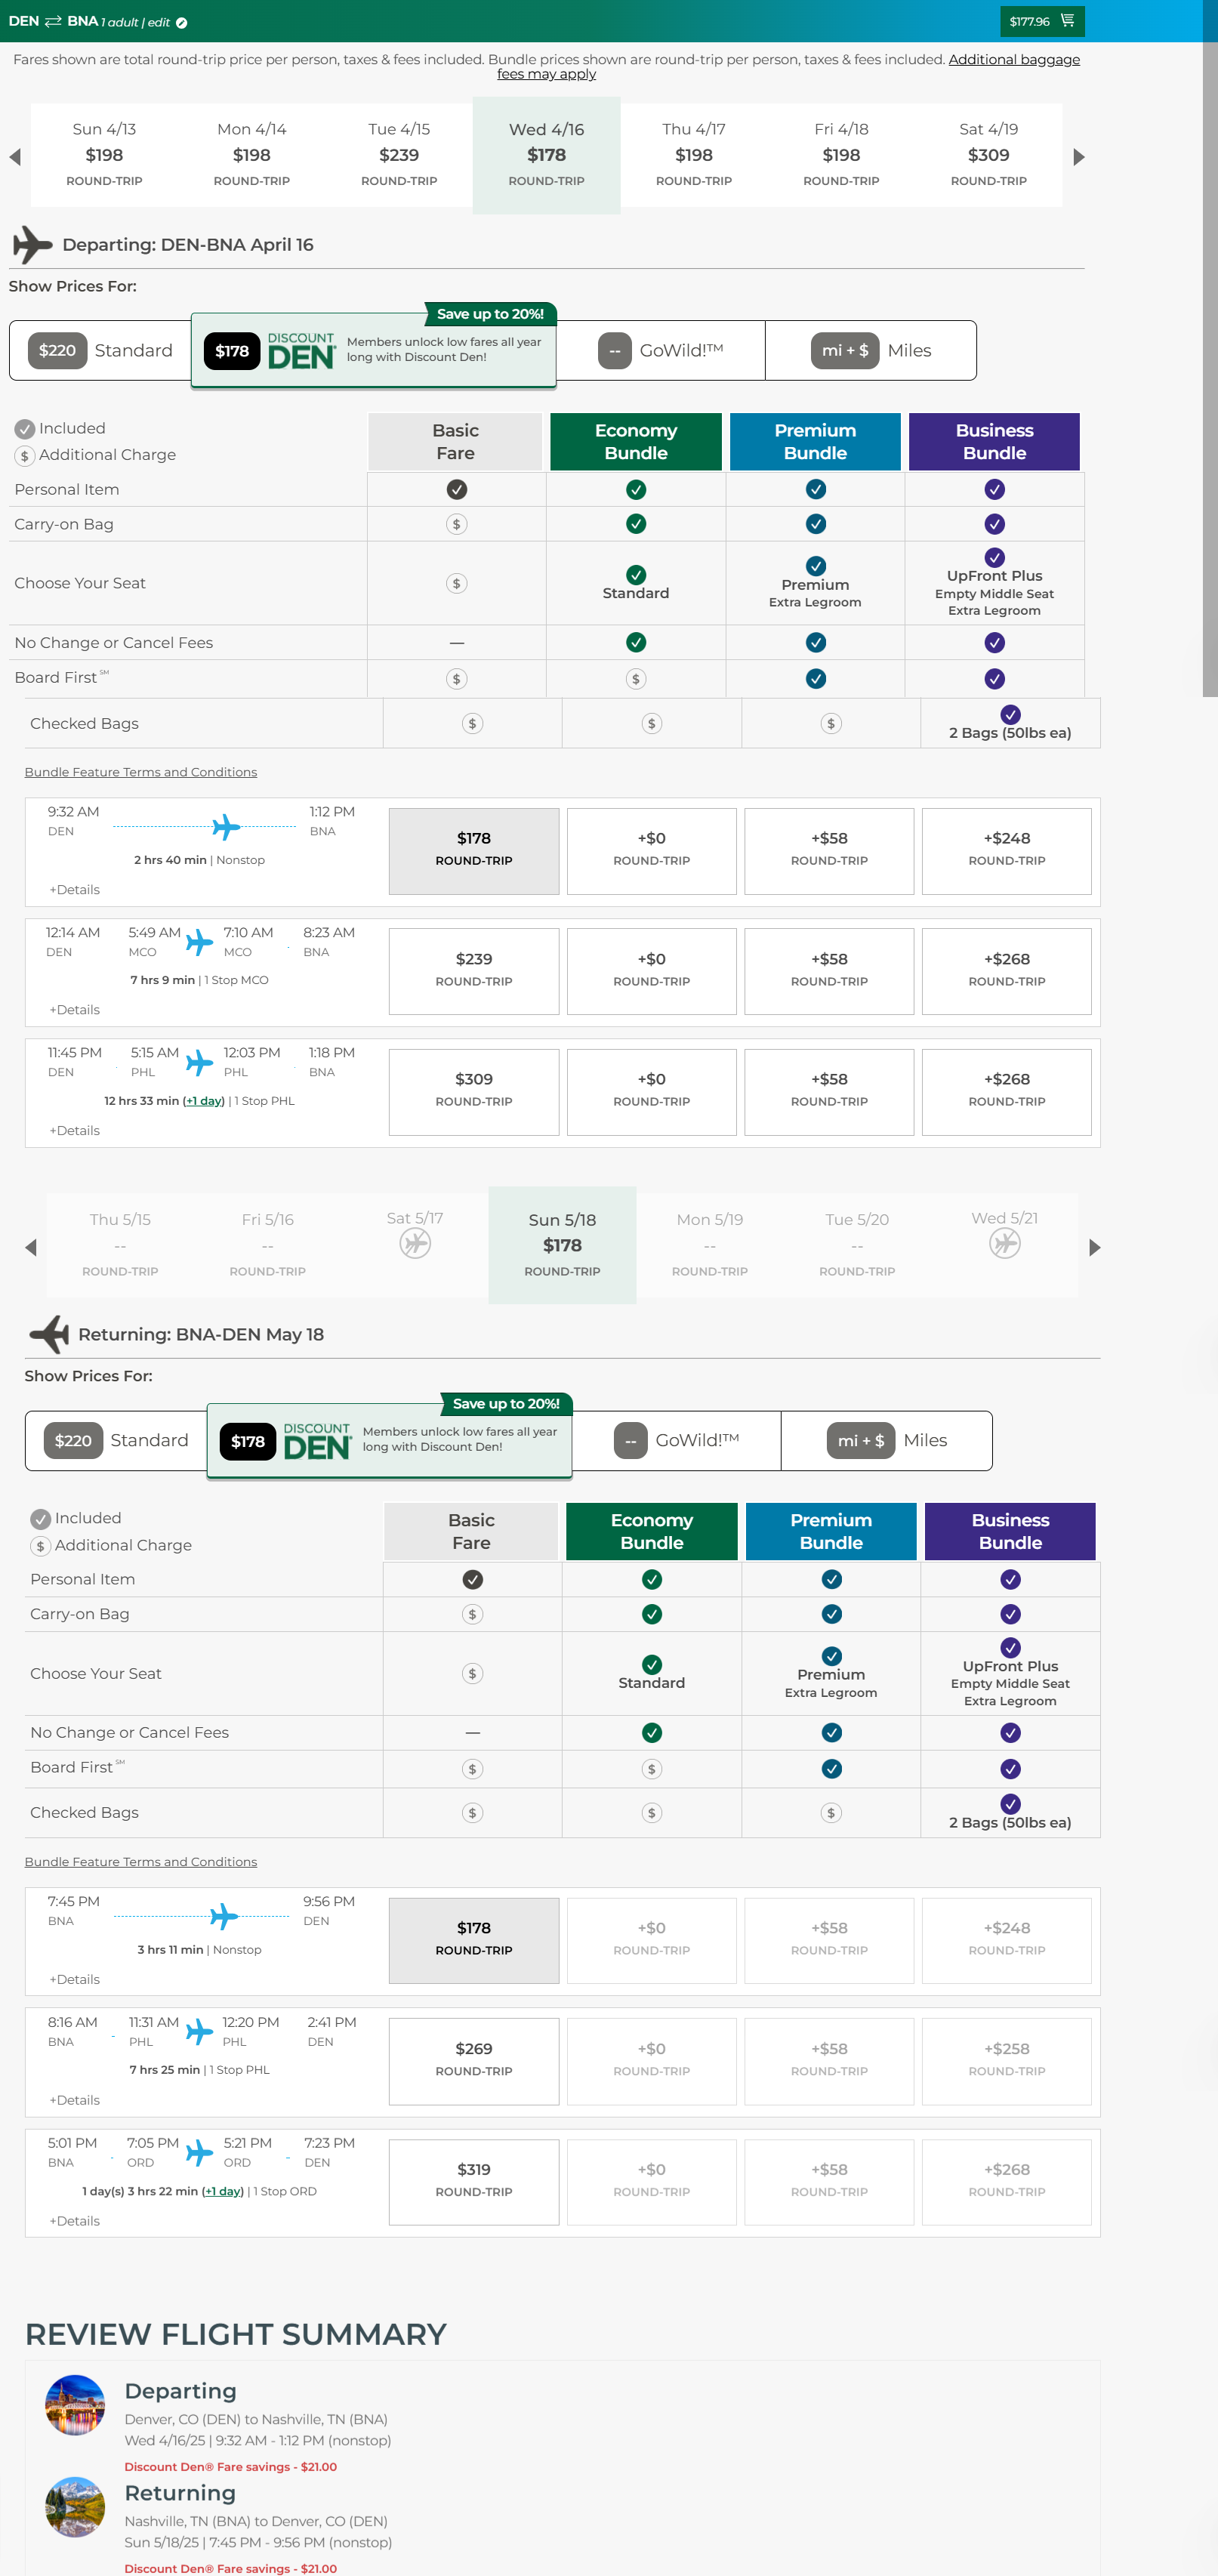Expand details for 9:32 AM DEN departure
The height and width of the screenshot is (2576, 1218).
click(75, 890)
